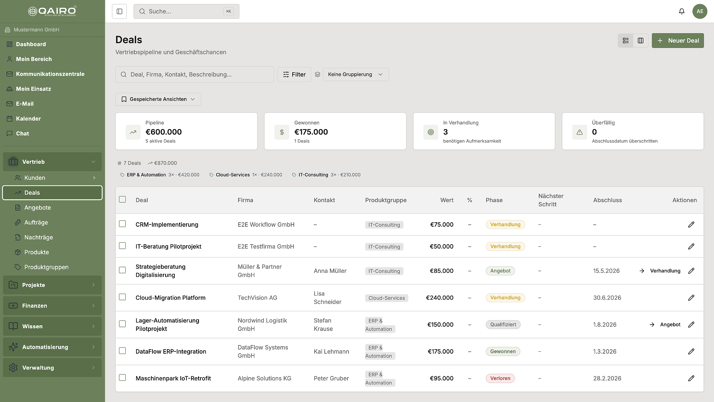Open the Kommunikationszentrale from the sidebar

[50, 74]
